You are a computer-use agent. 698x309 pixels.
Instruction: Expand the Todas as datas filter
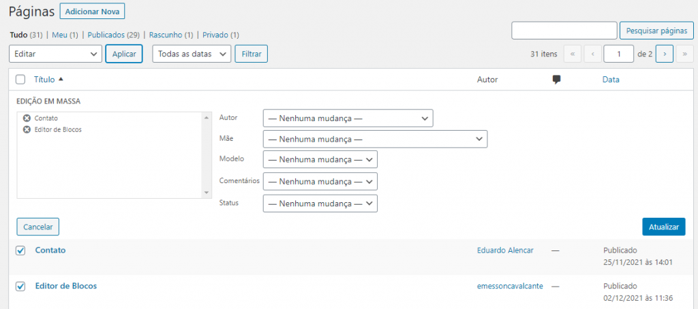point(192,54)
